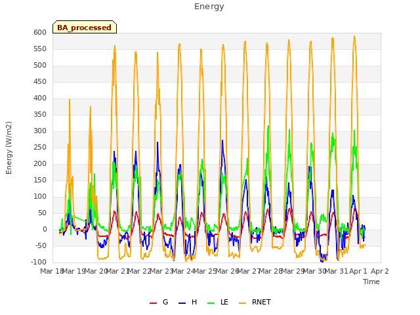Click the blue H legend swatch
The image size is (420, 315).
[x=182, y=303]
